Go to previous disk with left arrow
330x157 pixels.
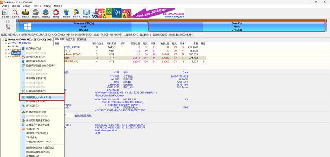6,22
